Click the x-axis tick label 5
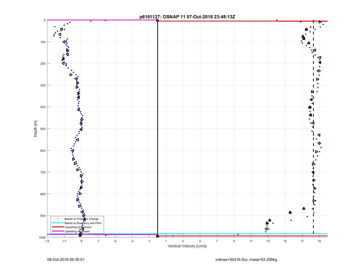 (200, 241)
